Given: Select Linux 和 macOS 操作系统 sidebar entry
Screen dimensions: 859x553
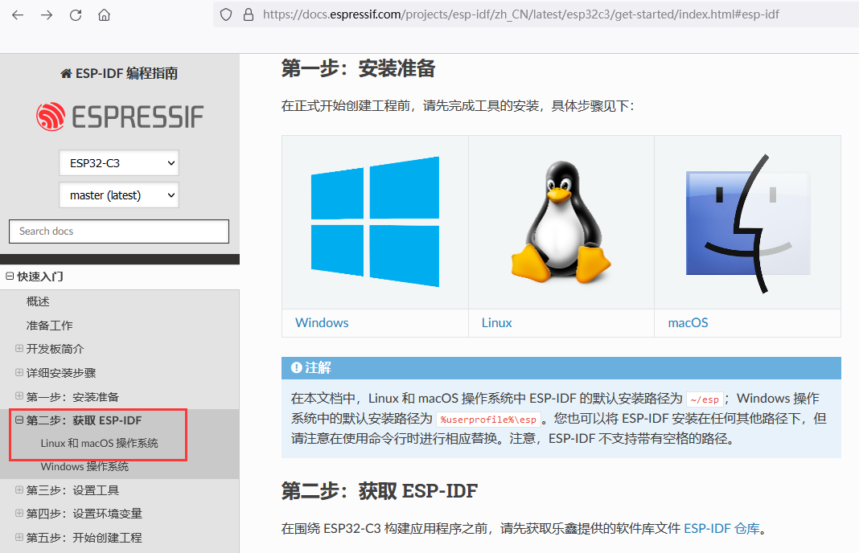Looking at the screenshot, I should (99, 443).
